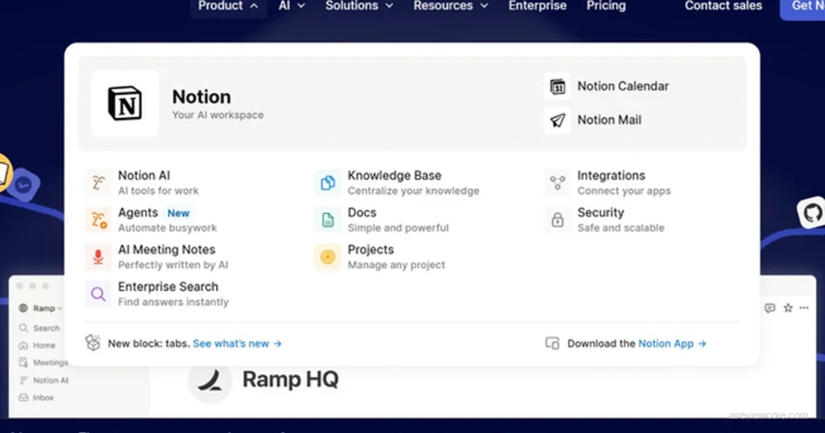Click the Knowledge Base icon

click(328, 183)
